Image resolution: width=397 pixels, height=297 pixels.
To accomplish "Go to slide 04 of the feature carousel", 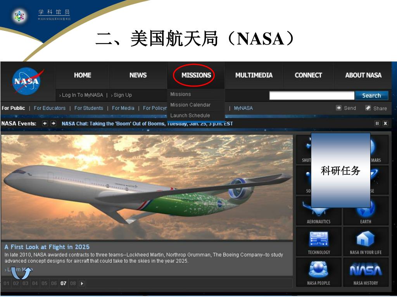I will 35,283.
